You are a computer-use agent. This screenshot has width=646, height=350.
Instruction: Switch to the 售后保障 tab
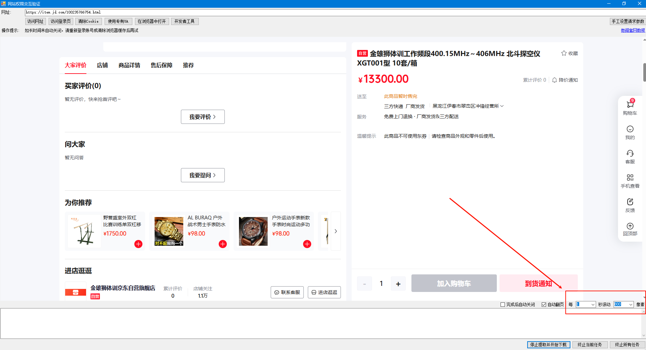coord(161,65)
